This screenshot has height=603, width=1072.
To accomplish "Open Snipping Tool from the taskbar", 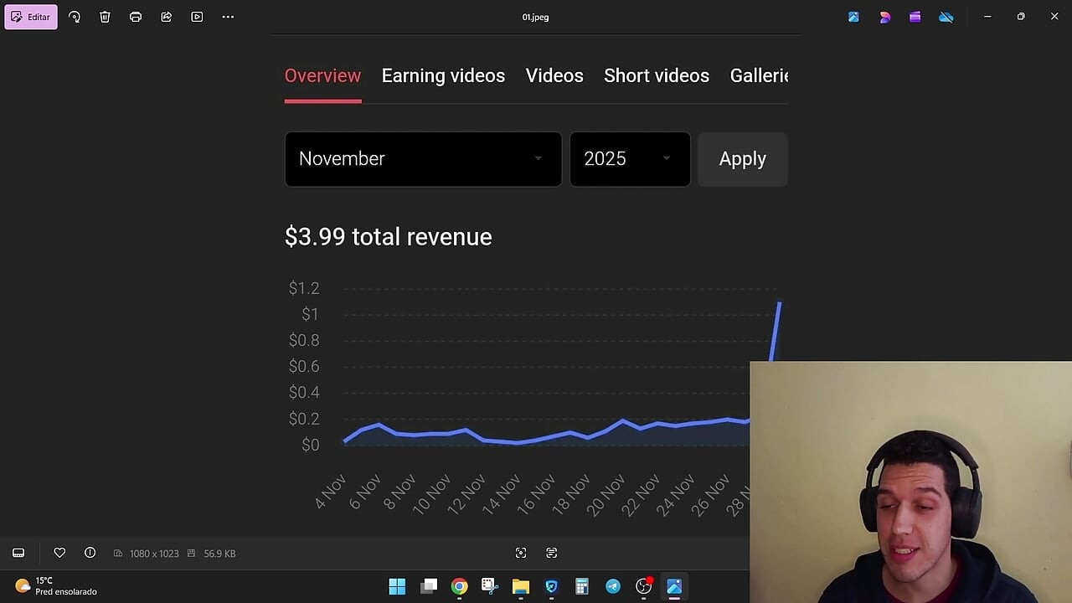I will point(490,586).
